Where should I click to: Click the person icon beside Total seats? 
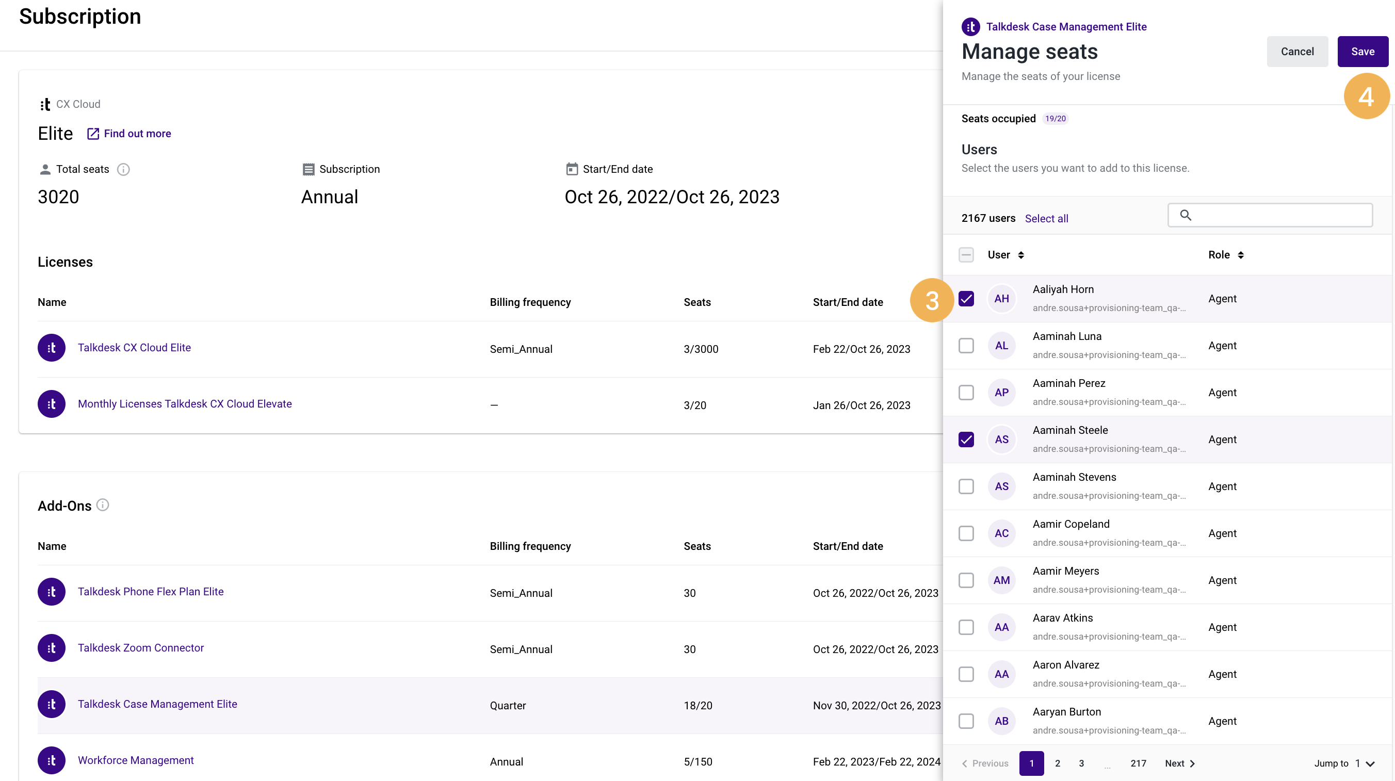pyautogui.click(x=45, y=170)
